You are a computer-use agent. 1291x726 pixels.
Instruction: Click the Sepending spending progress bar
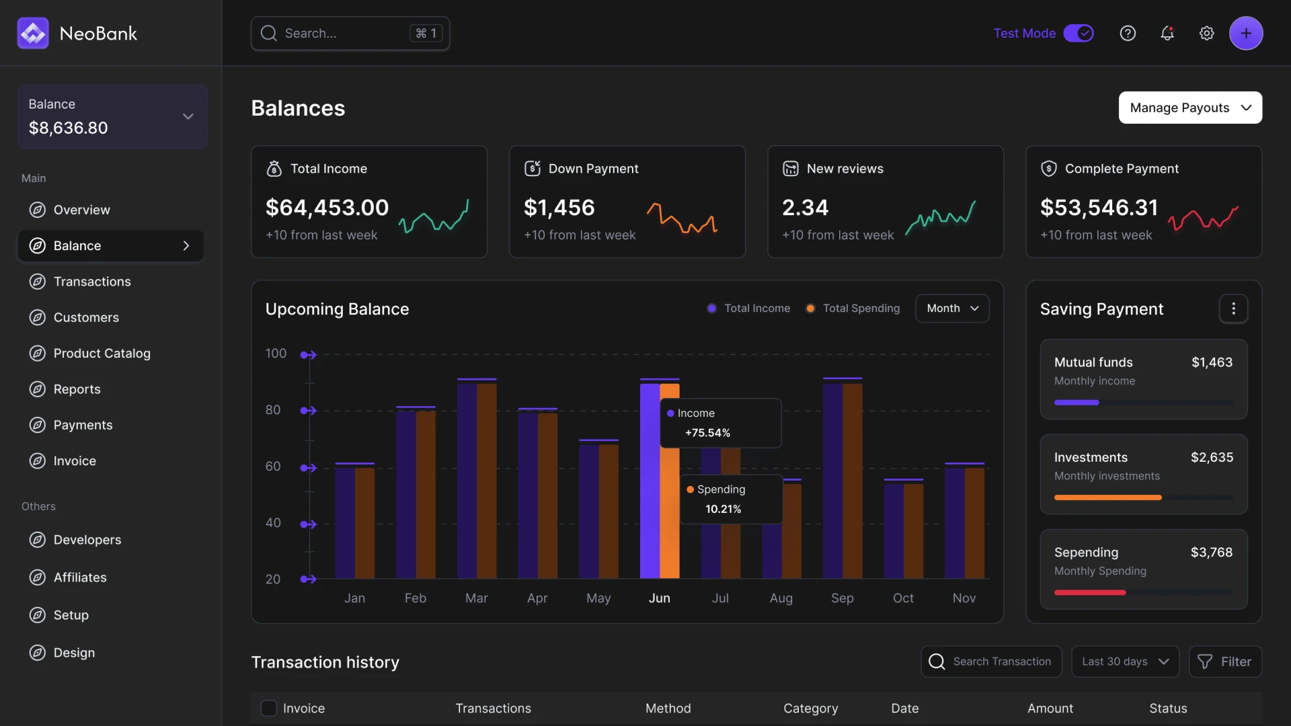[x=1142, y=592]
